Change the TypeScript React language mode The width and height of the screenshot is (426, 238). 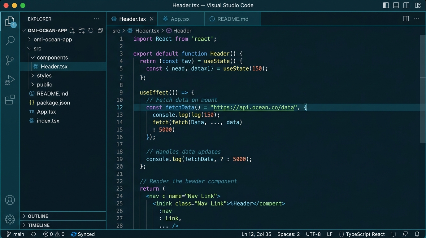[x=362, y=234]
